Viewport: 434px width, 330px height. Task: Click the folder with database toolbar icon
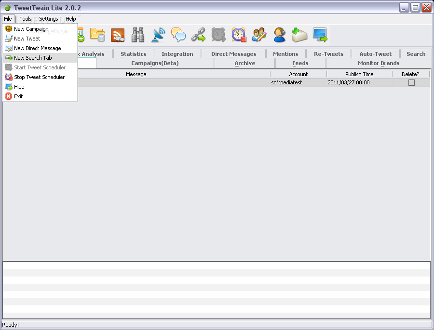click(x=97, y=35)
